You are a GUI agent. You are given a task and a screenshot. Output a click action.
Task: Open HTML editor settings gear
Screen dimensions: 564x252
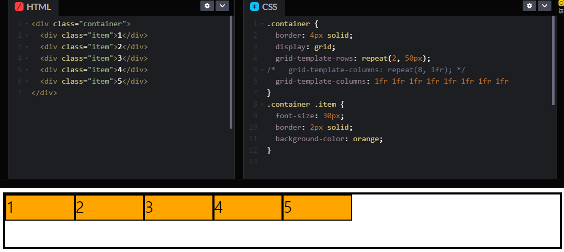pos(207,6)
